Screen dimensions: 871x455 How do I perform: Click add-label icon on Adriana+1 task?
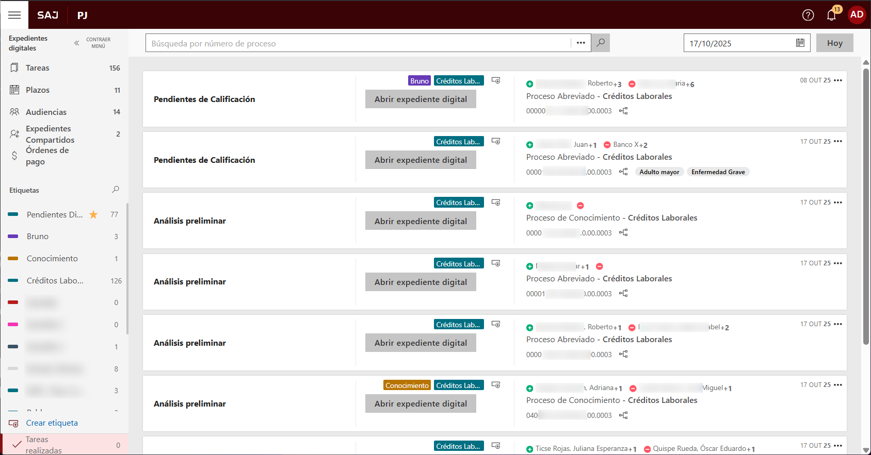click(x=496, y=385)
